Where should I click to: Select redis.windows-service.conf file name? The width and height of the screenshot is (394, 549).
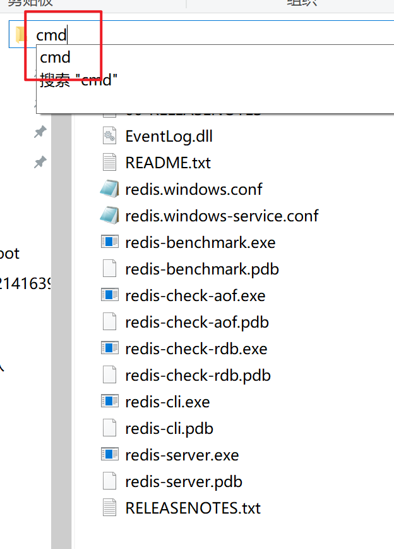tap(222, 216)
